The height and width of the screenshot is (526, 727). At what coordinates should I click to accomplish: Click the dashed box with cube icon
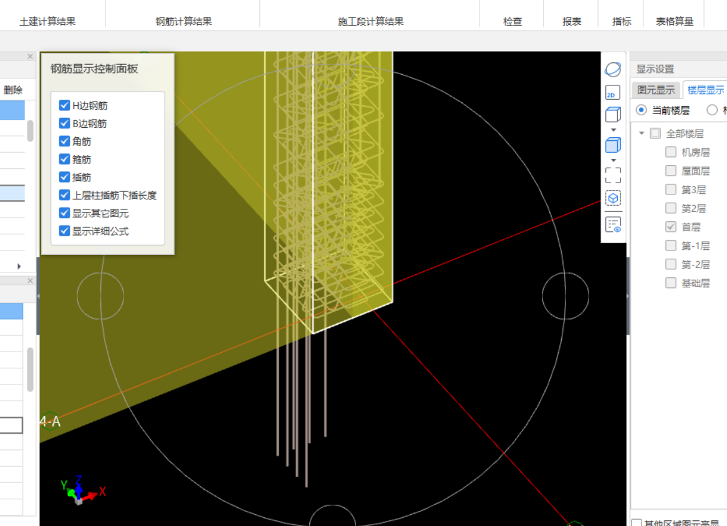coord(613,198)
